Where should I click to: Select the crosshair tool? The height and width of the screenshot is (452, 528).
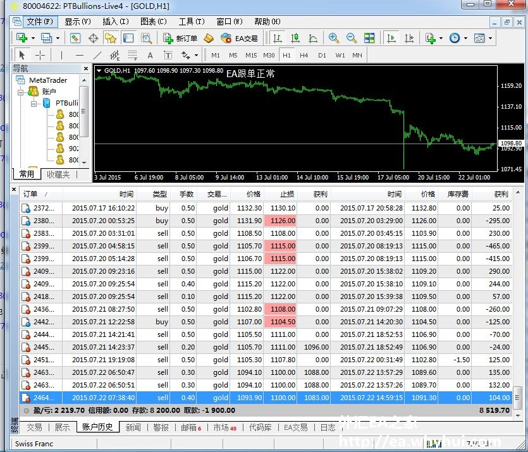40,55
